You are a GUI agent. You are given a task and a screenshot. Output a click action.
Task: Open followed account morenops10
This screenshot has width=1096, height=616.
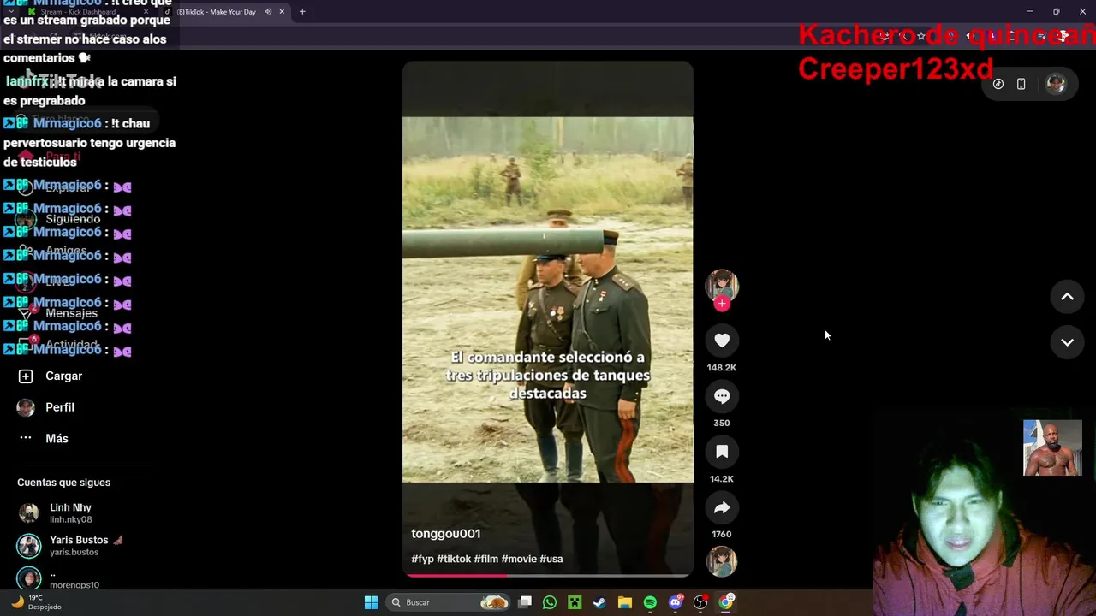74,578
